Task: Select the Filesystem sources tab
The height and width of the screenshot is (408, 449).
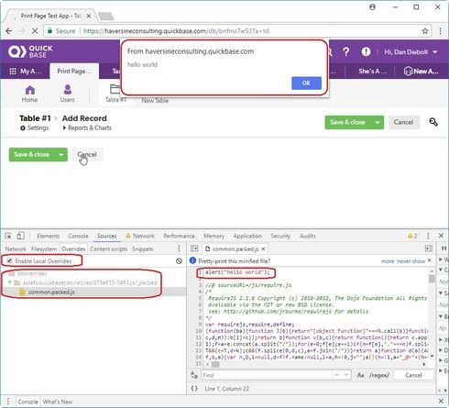Action: [44, 249]
